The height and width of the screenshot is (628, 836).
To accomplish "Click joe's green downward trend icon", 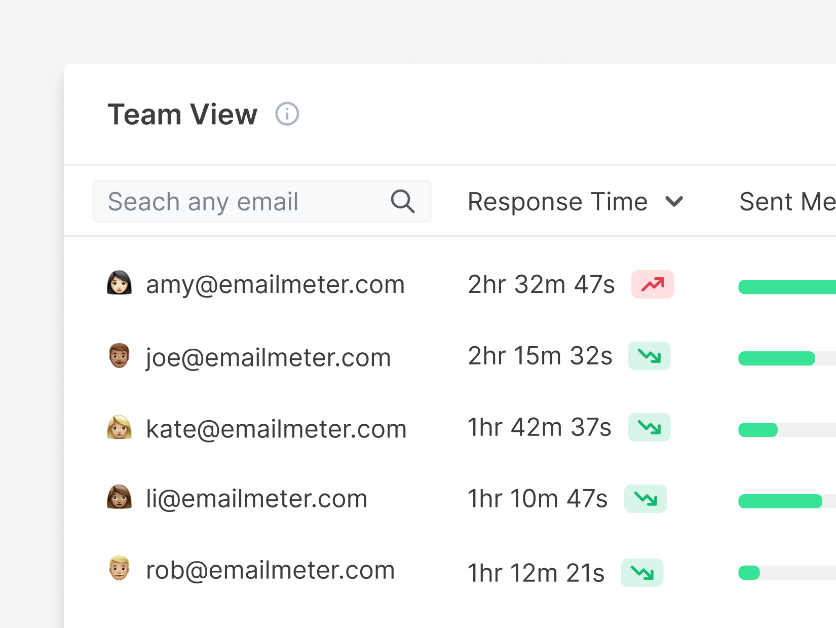I will pyautogui.click(x=649, y=356).
